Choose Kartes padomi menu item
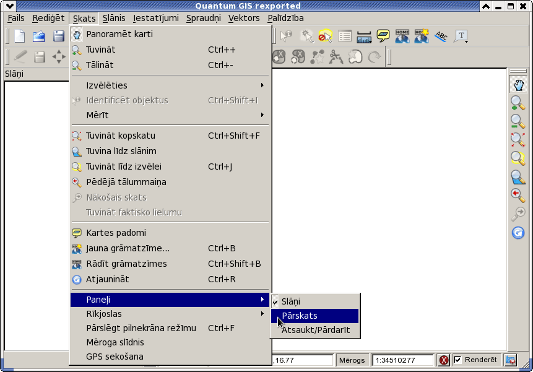533x372 pixels. [x=170, y=233]
